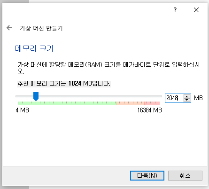
Task: Decrease memory with spinbox down arrow
Action: tap(187, 100)
